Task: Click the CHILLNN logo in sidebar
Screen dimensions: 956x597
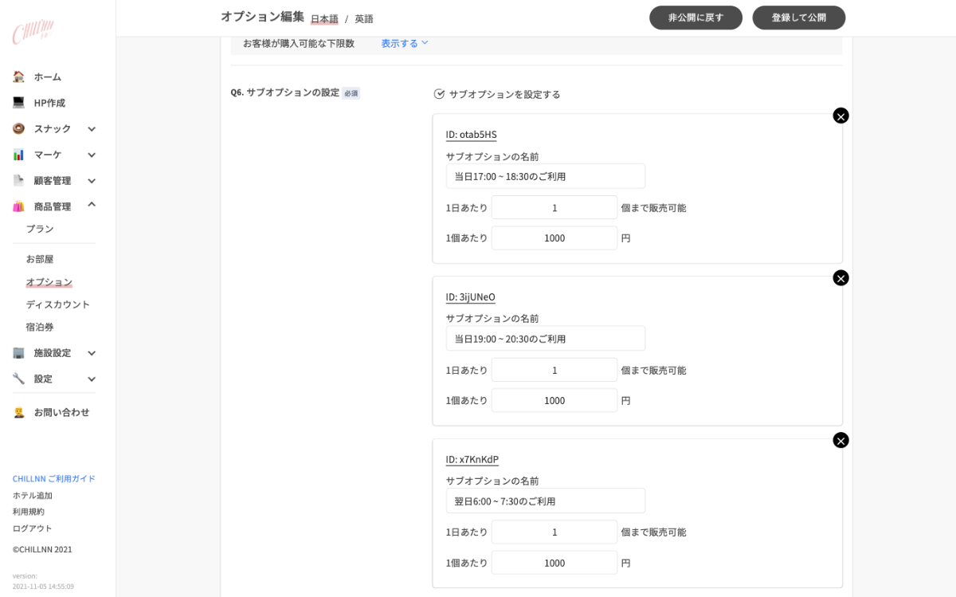Action: pyautogui.click(x=33, y=32)
